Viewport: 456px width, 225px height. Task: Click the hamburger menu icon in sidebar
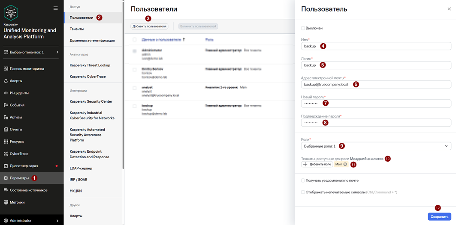point(55,8)
